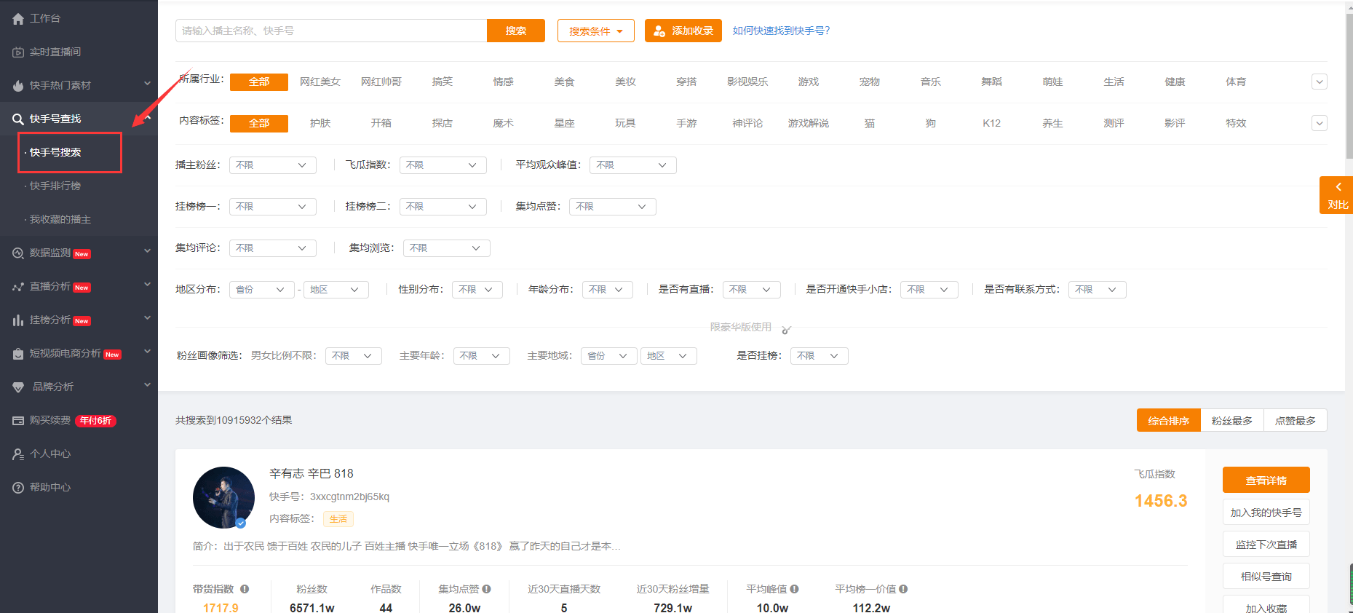Image resolution: width=1353 pixels, height=613 pixels.
Task: Click the 播主名称 search input field
Action: (x=331, y=31)
